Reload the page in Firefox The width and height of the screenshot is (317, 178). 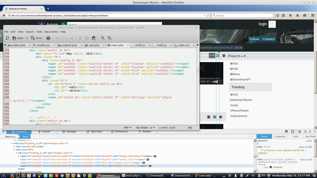pyautogui.click(x=208, y=16)
